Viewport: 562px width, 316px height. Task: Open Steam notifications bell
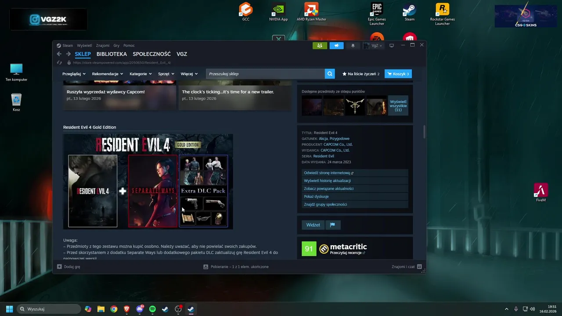[353, 46]
